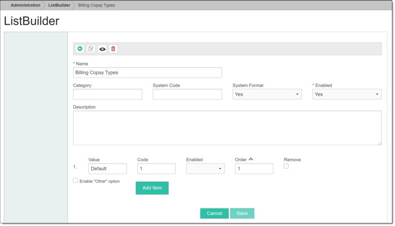Click the Save button
This screenshot has width=395, height=226.
tap(242, 213)
